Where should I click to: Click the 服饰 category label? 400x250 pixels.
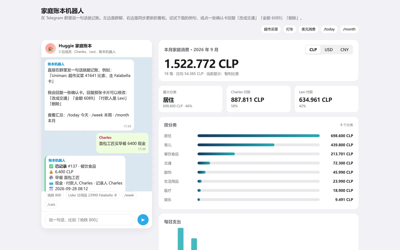pos(168,172)
